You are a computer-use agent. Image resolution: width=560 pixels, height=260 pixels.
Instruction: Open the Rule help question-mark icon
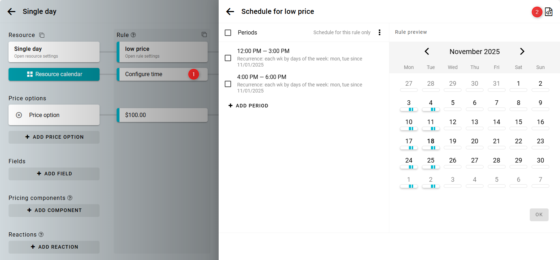[x=133, y=35]
